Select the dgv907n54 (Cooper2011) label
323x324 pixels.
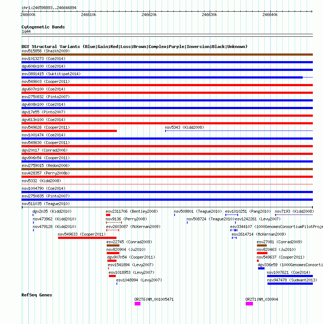(131, 257)
